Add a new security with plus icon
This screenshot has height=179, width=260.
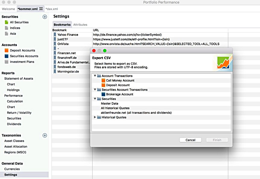(x=45, y=17)
